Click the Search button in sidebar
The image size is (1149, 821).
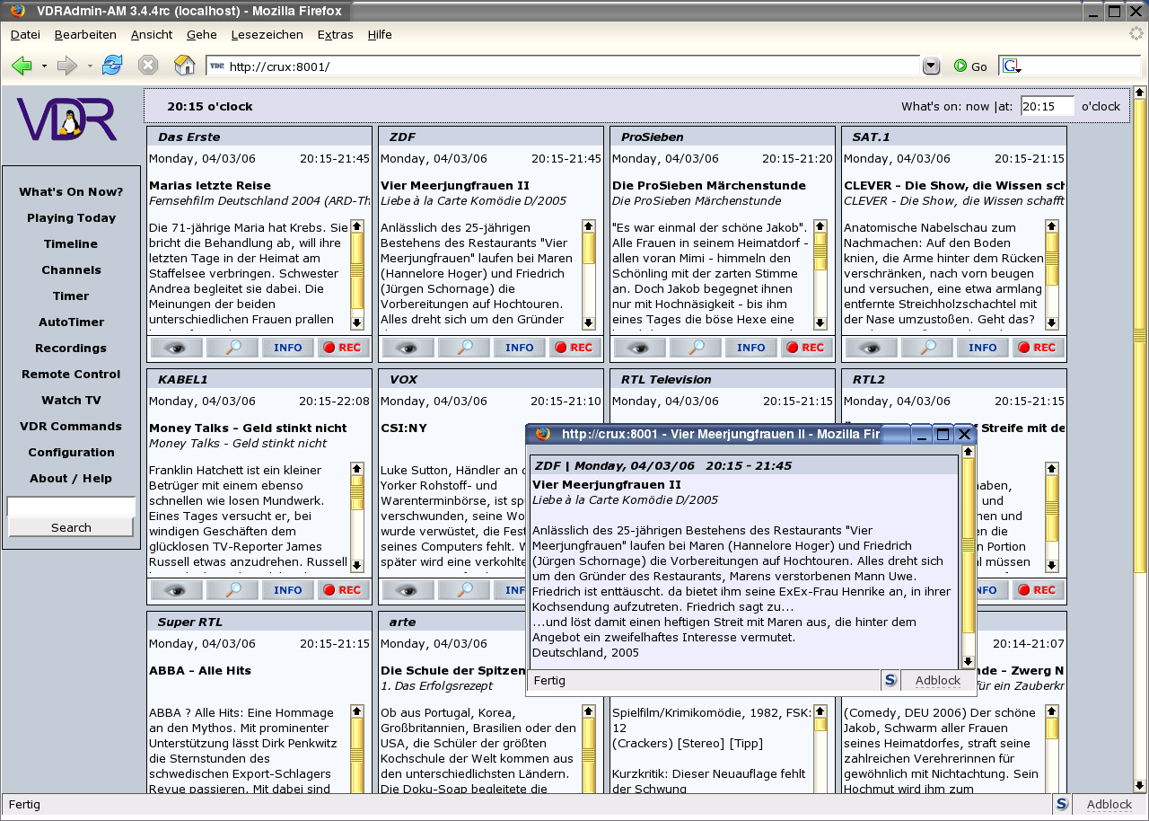71,527
